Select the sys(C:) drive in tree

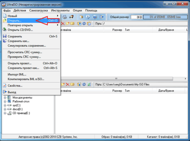coord(17,105)
